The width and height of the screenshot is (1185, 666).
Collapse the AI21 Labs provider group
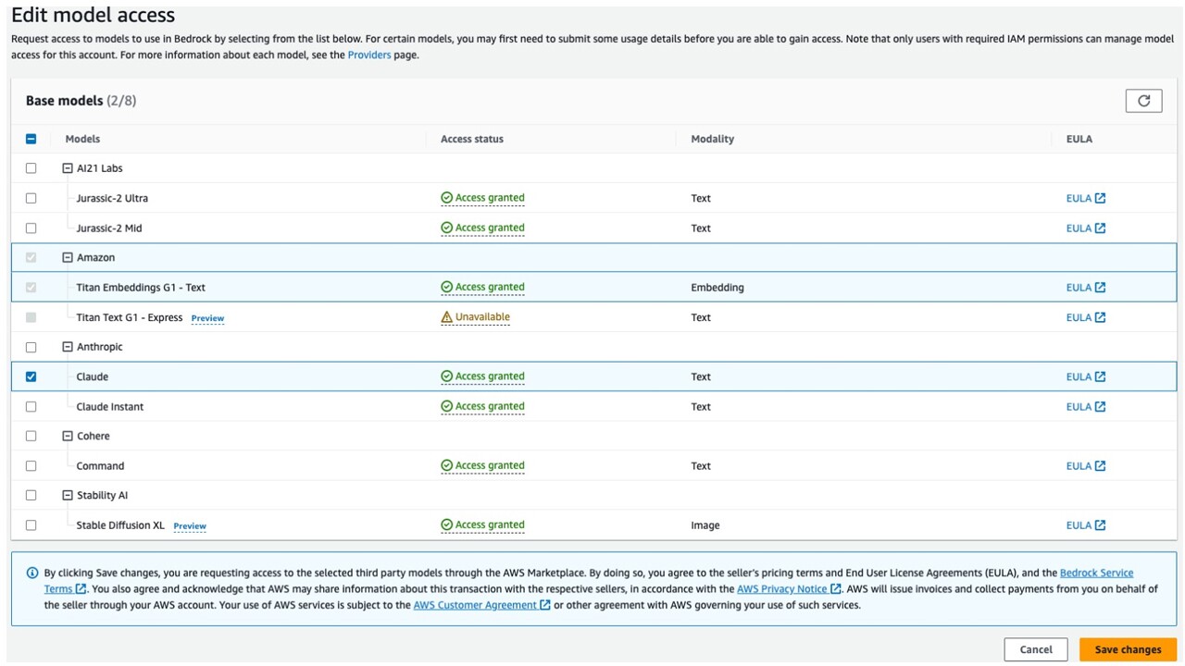[x=68, y=168]
